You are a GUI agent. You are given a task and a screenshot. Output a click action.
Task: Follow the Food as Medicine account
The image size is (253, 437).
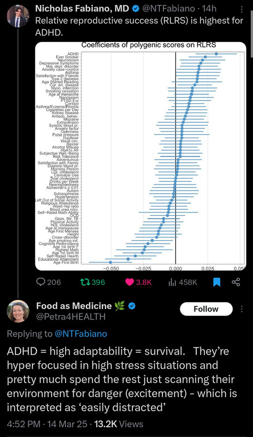[x=206, y=309]
